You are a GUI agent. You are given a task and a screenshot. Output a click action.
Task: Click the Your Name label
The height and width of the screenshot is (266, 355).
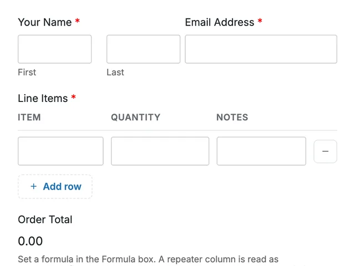[x=44, y=22]
